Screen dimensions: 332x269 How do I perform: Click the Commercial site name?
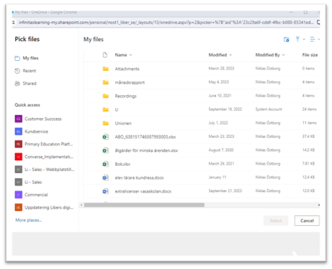coord(36,195)
